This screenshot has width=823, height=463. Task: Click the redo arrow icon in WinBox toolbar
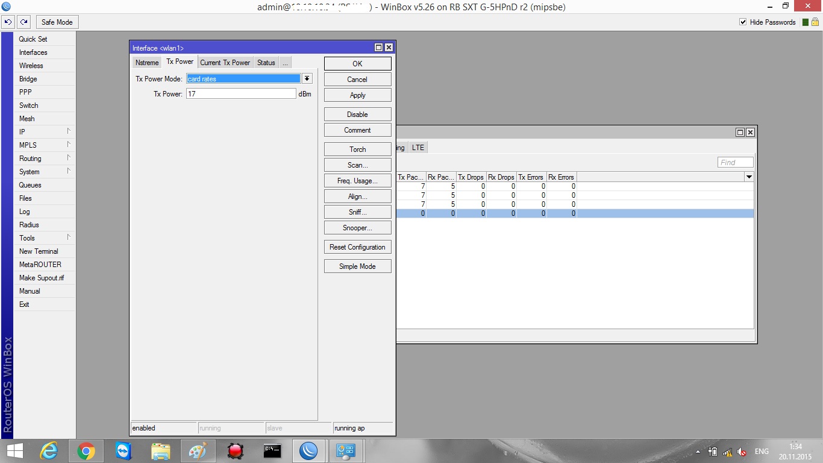click(x=23, y=22)
